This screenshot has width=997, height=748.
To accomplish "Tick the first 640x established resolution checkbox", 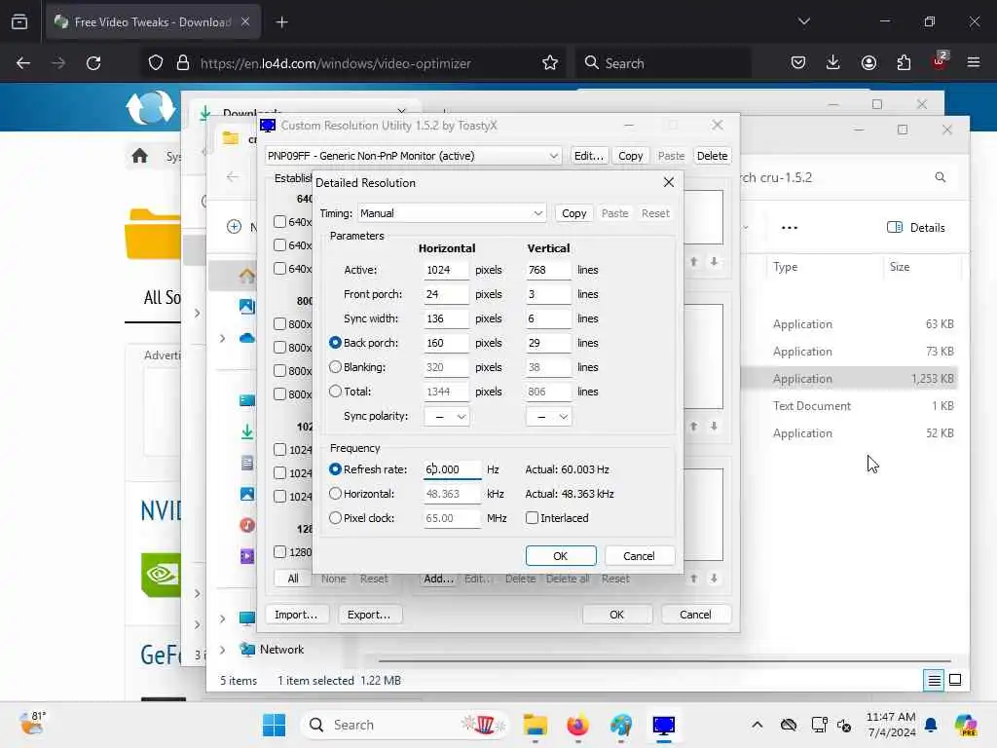I will tap(279, 221).
